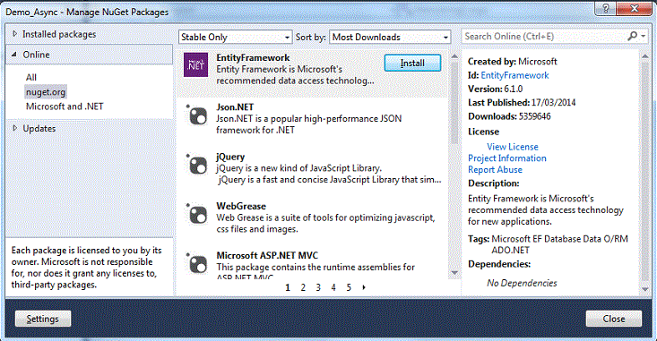This screenshot has width=657, height=341.
Task: Open the Stable Only filter dropdown
Action: click(236, 37)
